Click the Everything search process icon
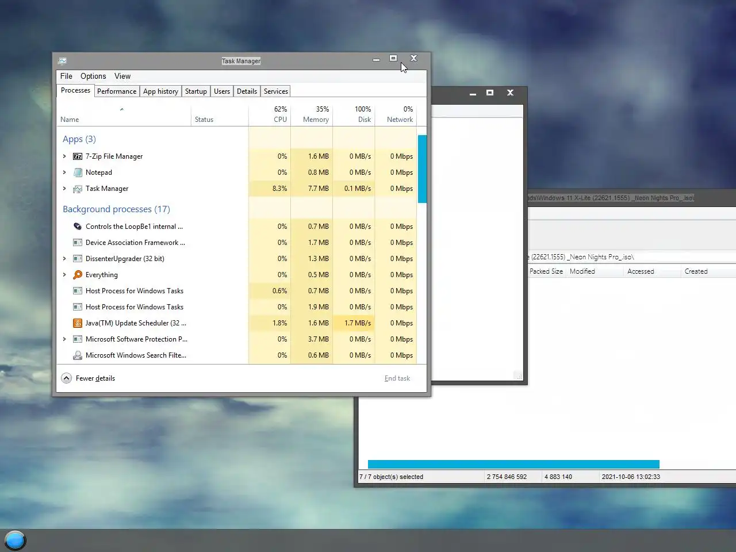 78,275
